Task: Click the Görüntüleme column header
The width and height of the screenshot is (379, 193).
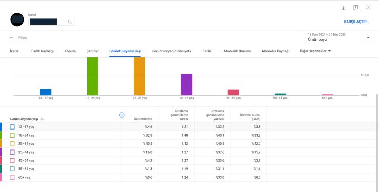Action: pos(143,119)
